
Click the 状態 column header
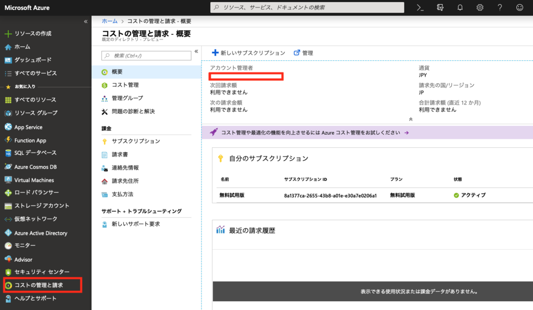tap(458, 179)
